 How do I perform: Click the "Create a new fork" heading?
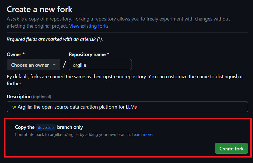[x=39, y=9]
